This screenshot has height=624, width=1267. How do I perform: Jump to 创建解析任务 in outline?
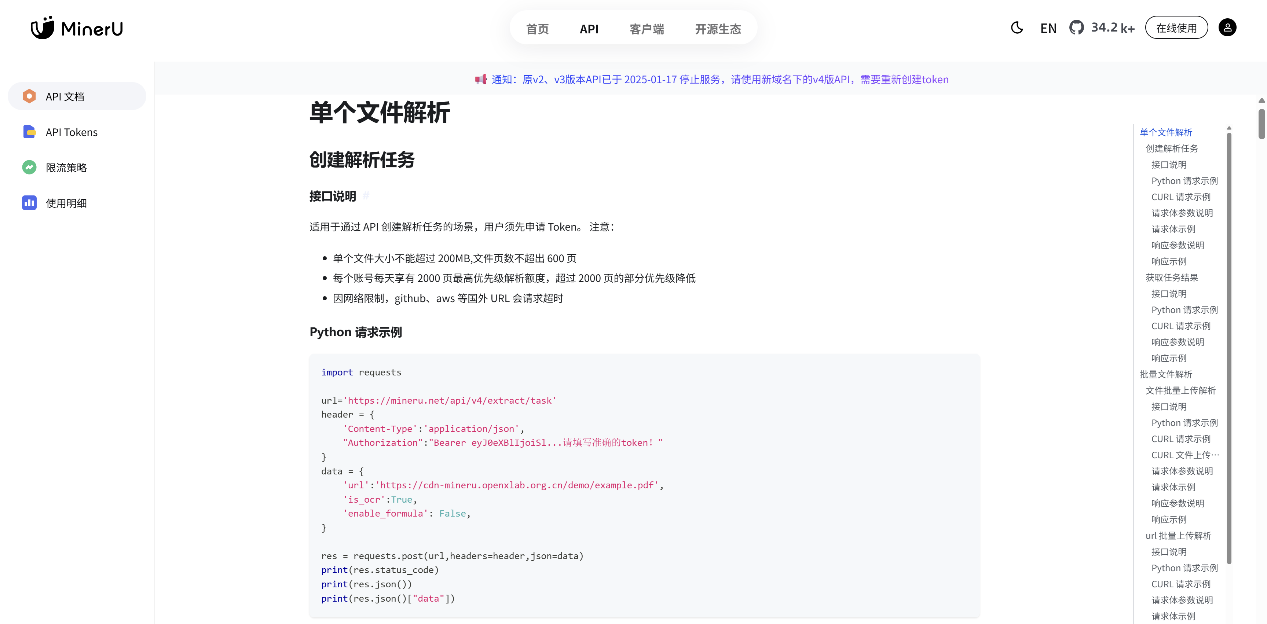(x=1172, y=148)
